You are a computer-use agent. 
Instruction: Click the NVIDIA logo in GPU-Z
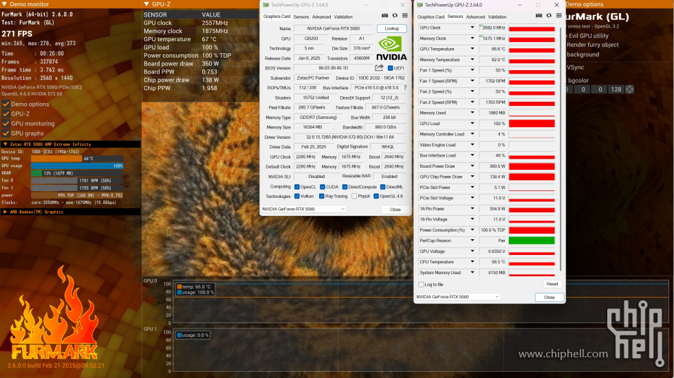[x=391, y=49]
